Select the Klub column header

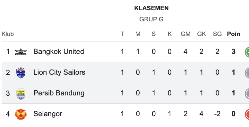8,34
